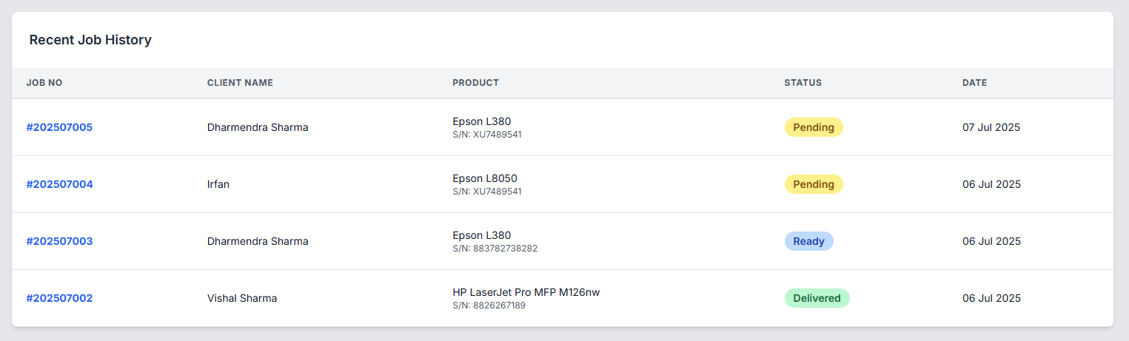Click the PRODUCT column header

pyautogui.click(x=475, y=83)
